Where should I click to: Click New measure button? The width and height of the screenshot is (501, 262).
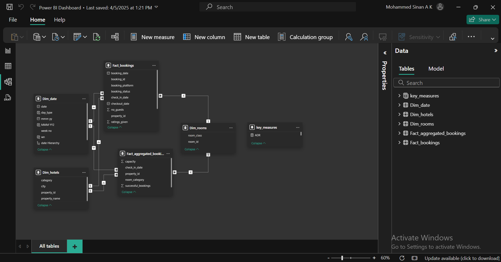pos(153,37)
